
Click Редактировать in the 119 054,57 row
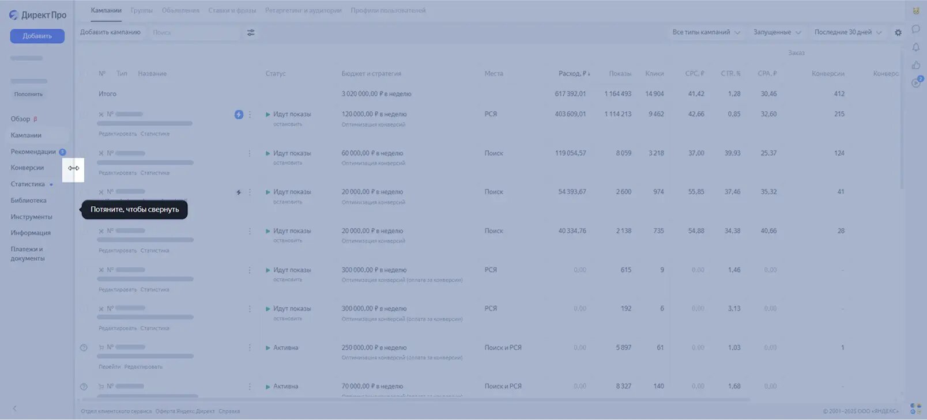(x=118, y=173)
